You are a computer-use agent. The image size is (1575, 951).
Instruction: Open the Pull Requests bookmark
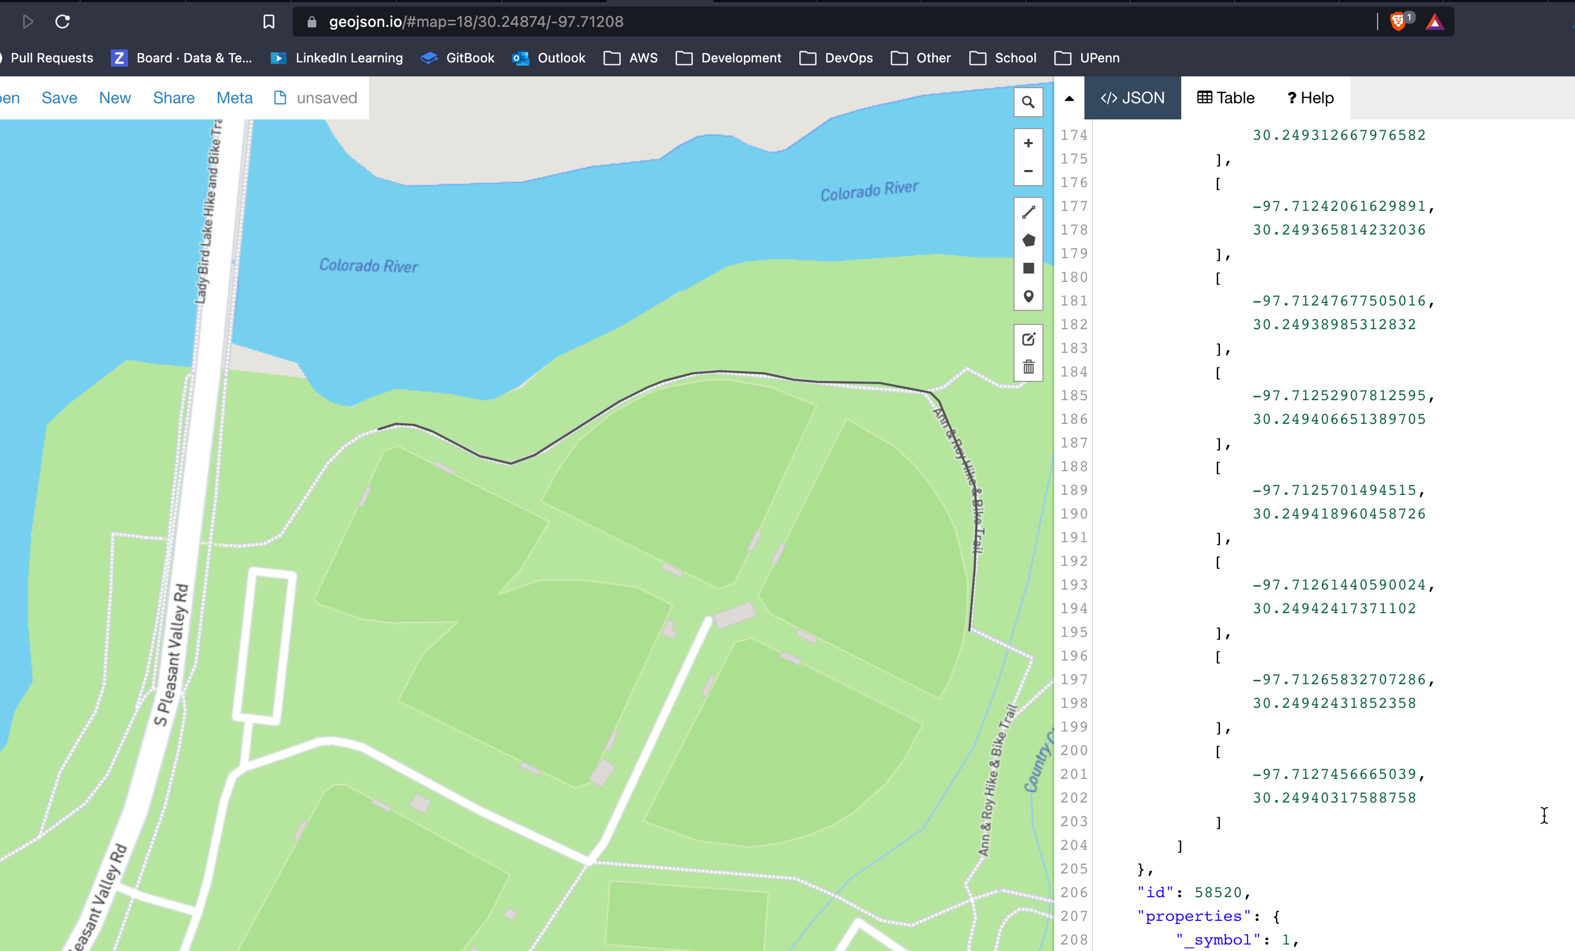tap(52, 58)
